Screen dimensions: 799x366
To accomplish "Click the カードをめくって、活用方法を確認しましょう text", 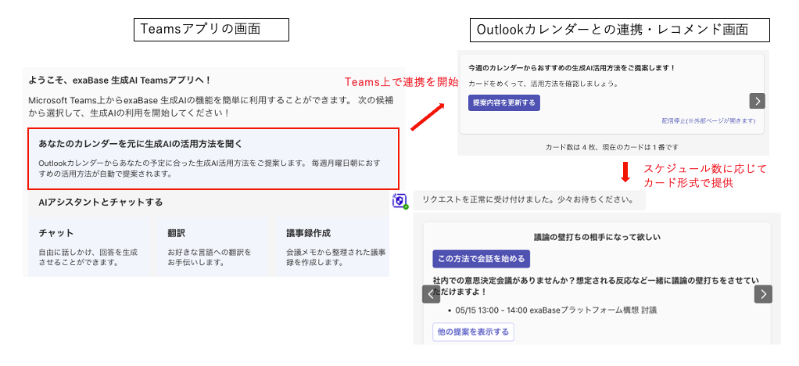I will 543,83.
